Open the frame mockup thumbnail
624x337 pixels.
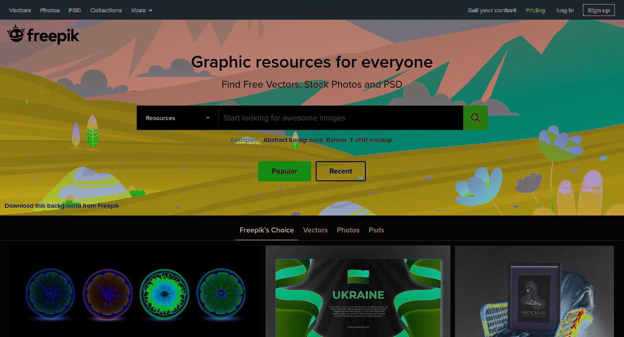pos(534,291)
